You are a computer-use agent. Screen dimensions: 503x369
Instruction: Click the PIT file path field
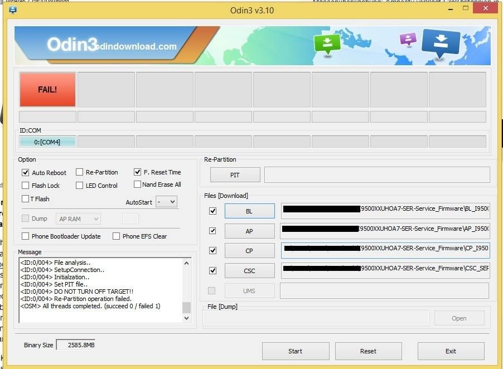point(377,174)
